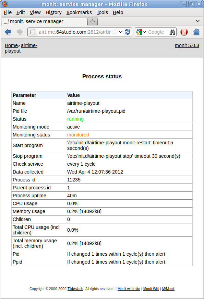Click the red Flash plugin icon
The width and height of the screenshot is (204, 299).
tap(184, 32)
